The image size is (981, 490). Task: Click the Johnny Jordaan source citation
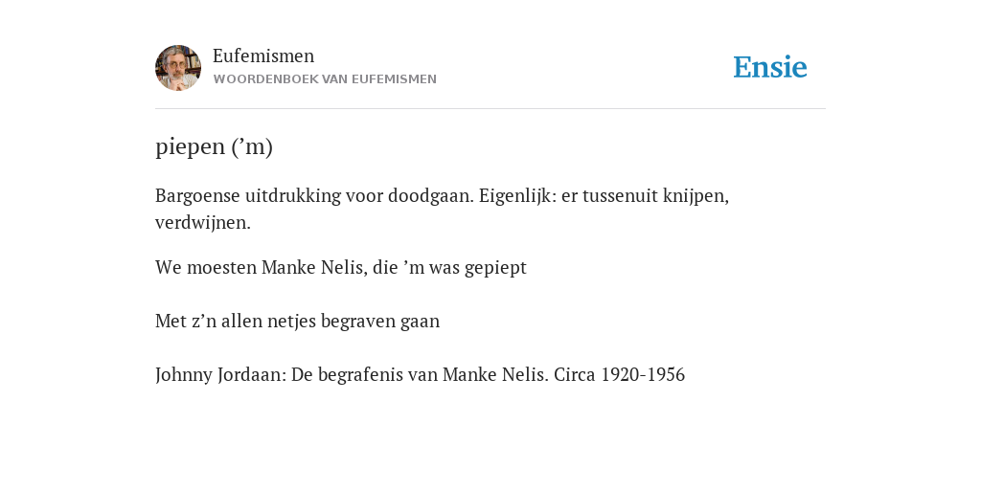point(420,375)
